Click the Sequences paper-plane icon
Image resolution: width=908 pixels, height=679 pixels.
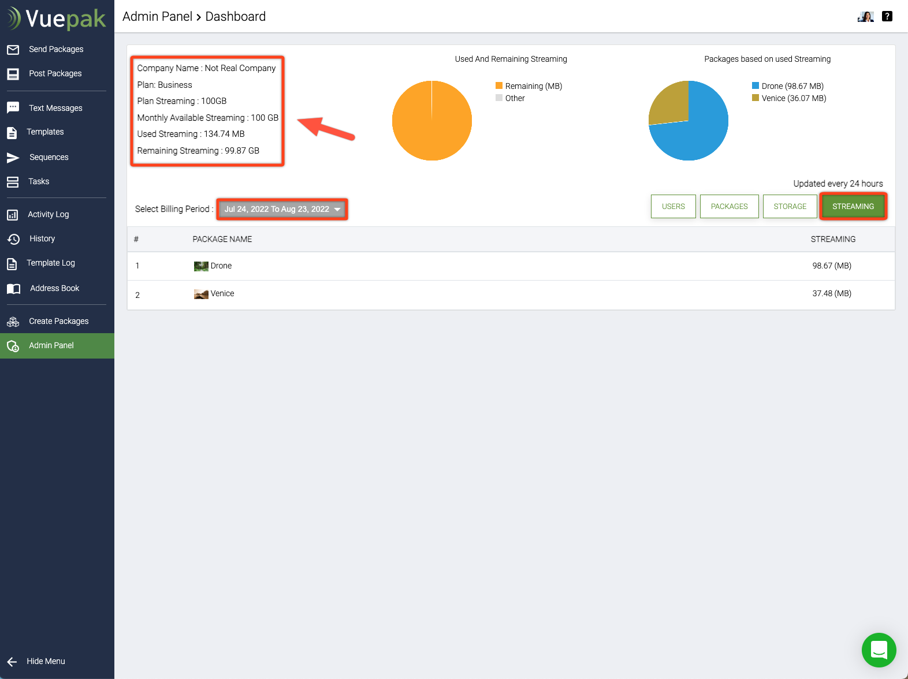13,158
